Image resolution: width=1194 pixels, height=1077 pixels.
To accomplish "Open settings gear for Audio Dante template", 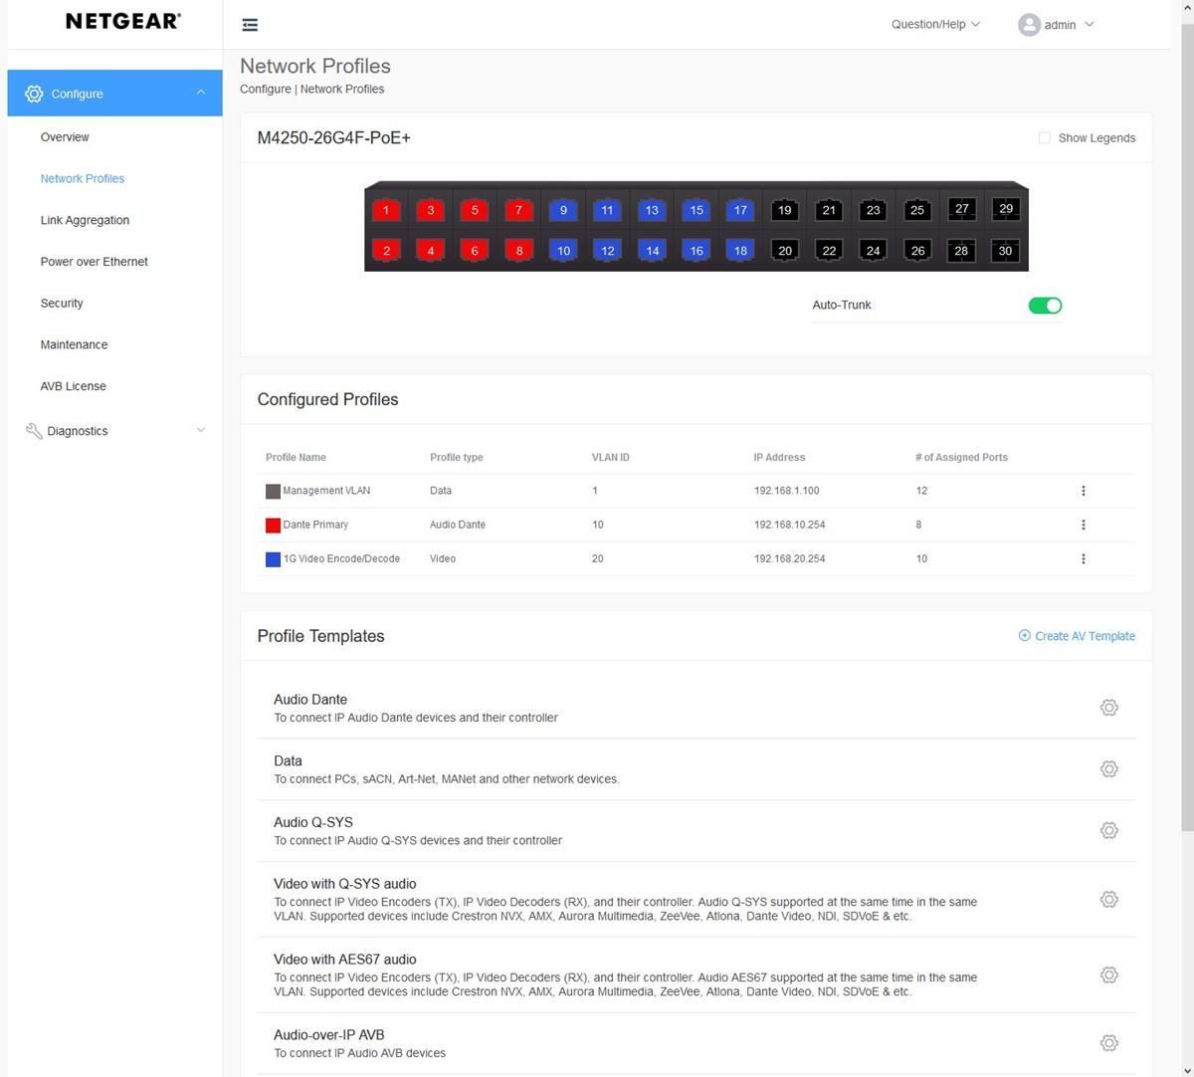I will click(x=1109, y=708).
